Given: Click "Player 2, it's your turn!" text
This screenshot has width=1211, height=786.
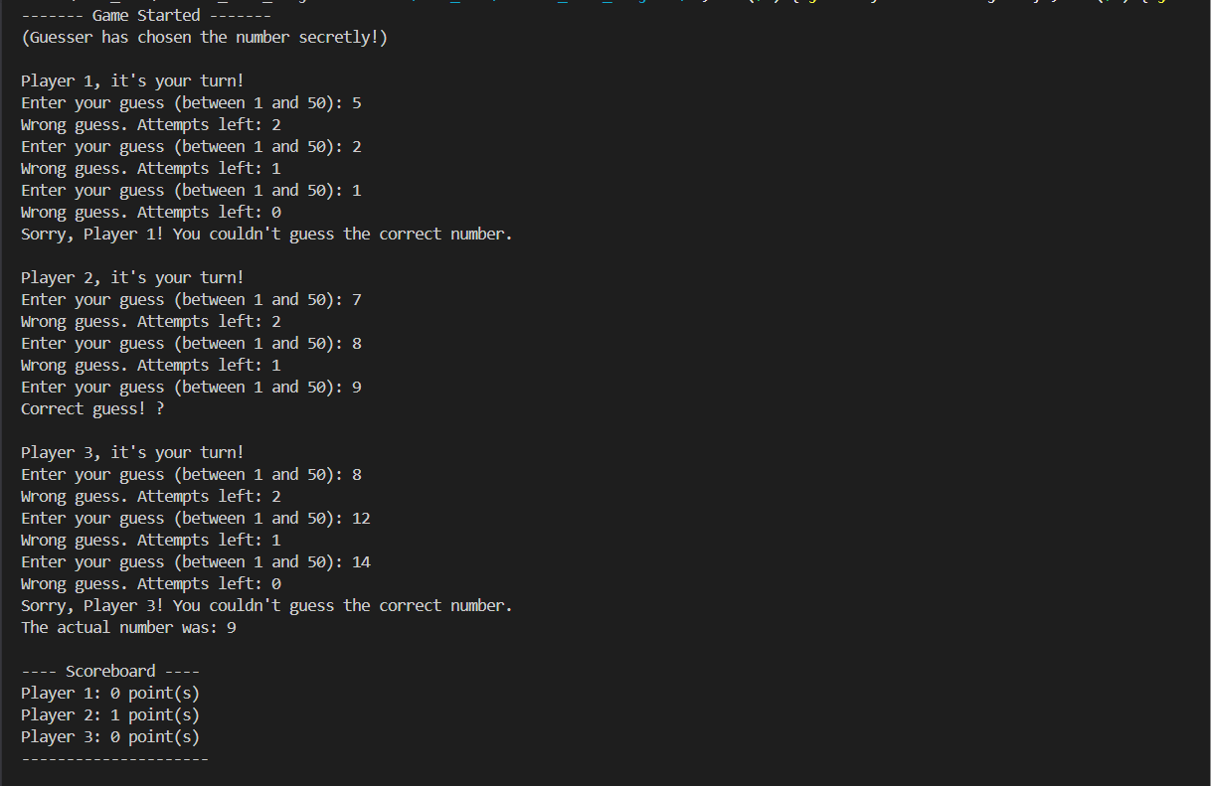Looking at the screenshot, I should click(132, 278).
